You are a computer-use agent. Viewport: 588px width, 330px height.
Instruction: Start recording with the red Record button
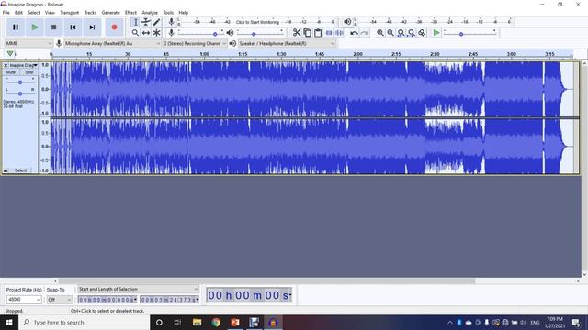tap(114, 27)
